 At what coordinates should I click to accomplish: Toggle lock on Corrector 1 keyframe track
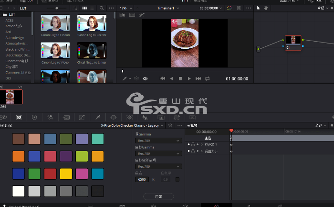click(x=193, y=144)
